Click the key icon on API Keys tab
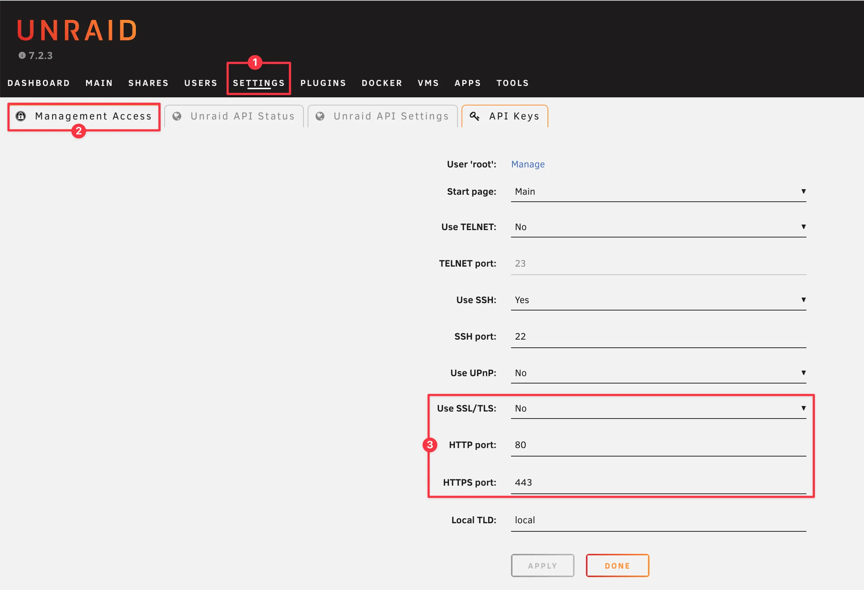864x590 pixels. point(474,116)
